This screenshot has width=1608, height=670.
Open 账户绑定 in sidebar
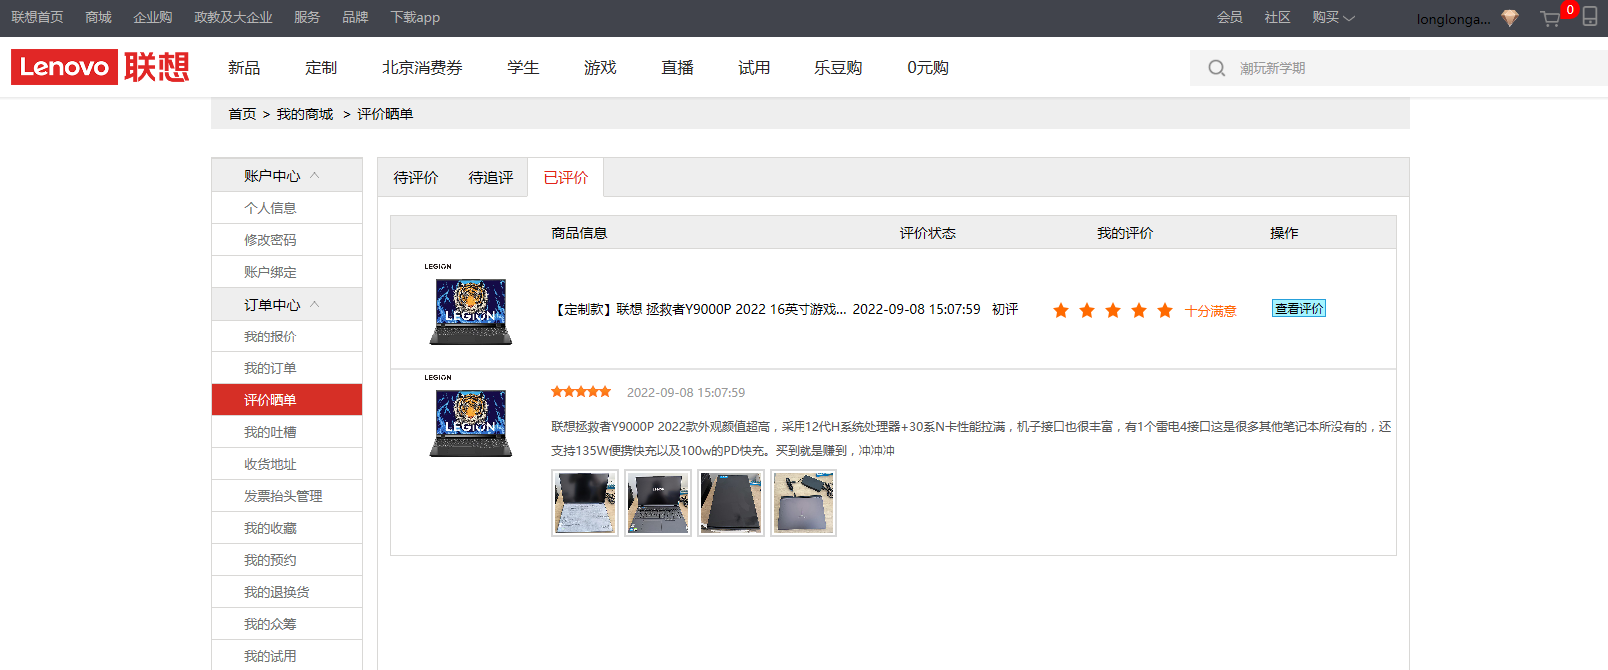coord(287,272)
